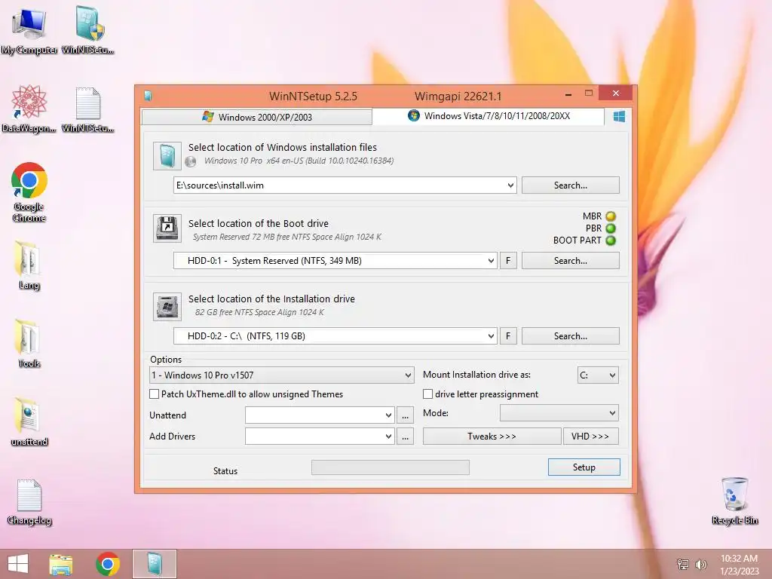The width and height of the screenshot is (772, 579).
Task: Open Tweaks >>> options
Action: pyautogui.click(x=492, y=437)
